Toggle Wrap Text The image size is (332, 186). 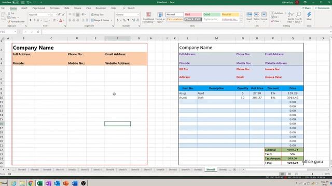tap(98, 14)
